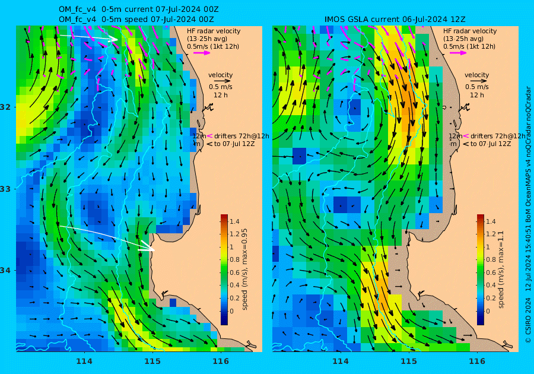Click the 0.2 tick on right colorbar
Image resolution: width=534 pixels, height=374 pixels.
click(491, 297)
